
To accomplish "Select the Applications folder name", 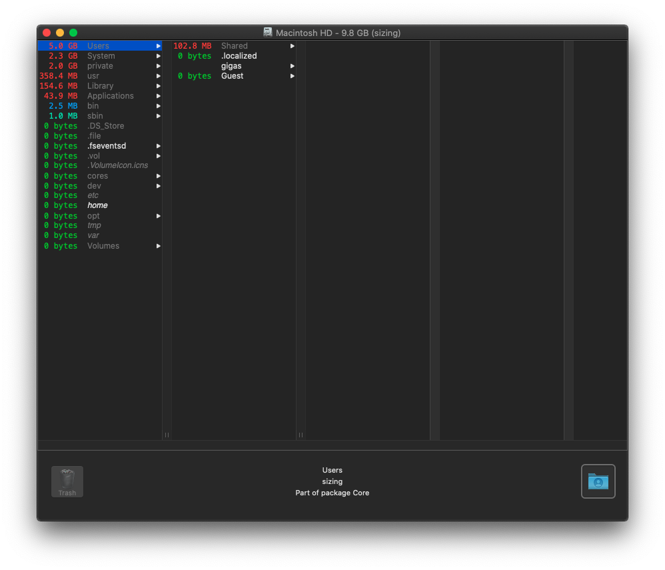I will (x=110, y=96).
